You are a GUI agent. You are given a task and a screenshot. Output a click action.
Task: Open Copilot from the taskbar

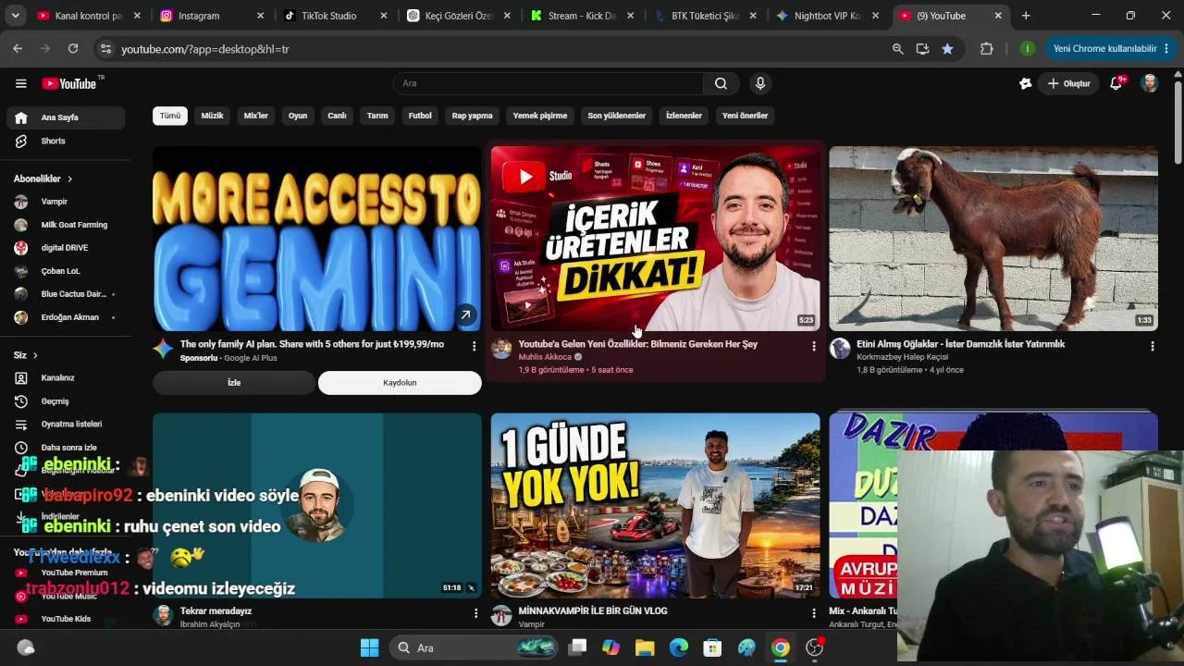tap(610, 647)
